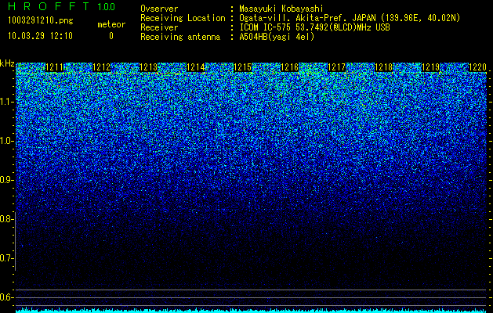Click the 1217 time marker
Viewport: 493px width, 313px height.
click(x=337, y=67)
